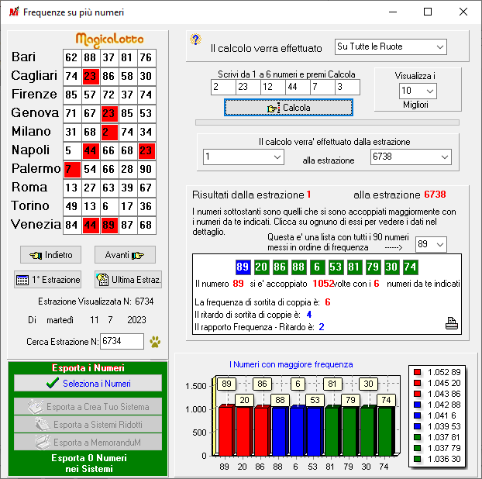Click the chart label 86 above the bars
Screen dimensions: 482x479
262,384
